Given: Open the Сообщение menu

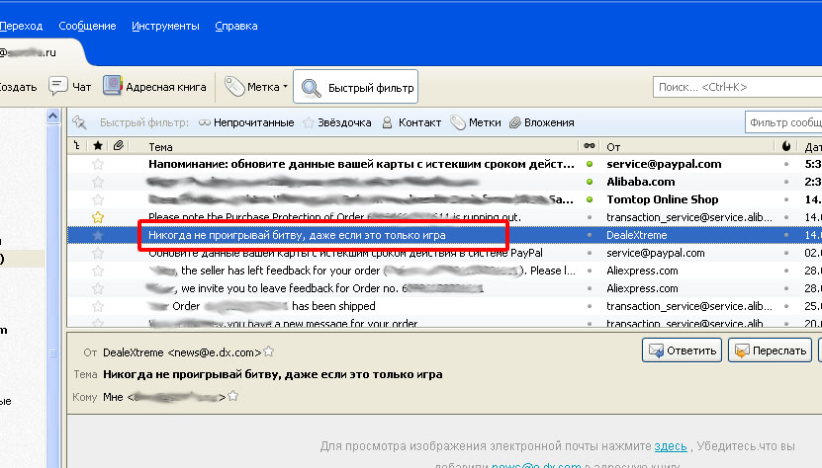Looking at the screenshot, I should tap(87, 26).
